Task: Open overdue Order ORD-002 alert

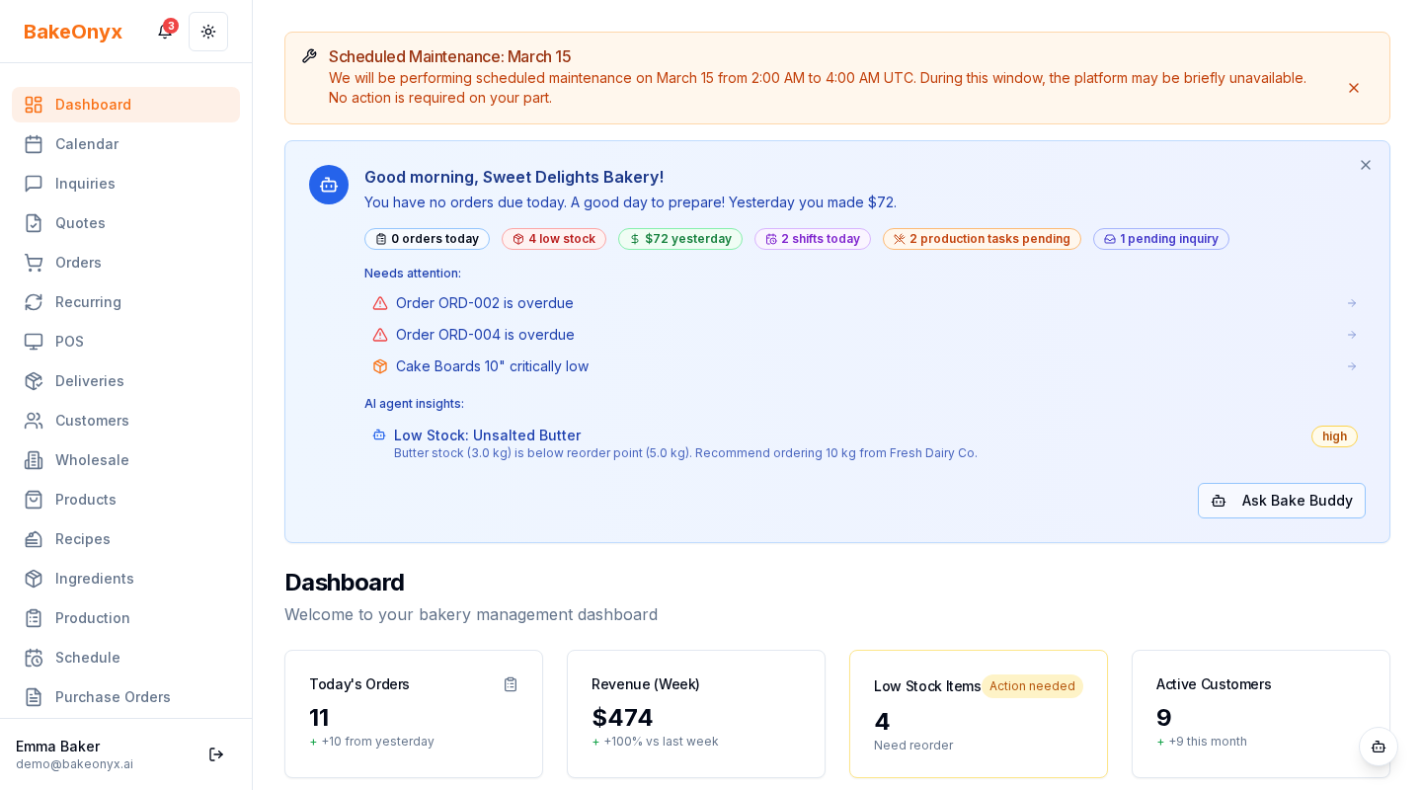Action: (x=484, y=303)
